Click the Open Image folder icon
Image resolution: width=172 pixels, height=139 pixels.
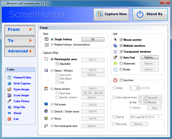click(9, 89)
